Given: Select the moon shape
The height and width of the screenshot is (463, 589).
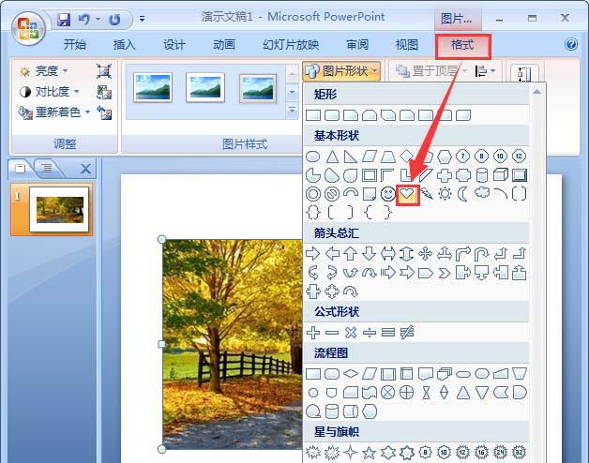Looking at the screenshot, I should coord(462,194).
